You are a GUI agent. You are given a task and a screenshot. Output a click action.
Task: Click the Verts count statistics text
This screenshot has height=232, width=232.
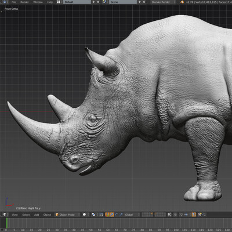coord(208,2)
